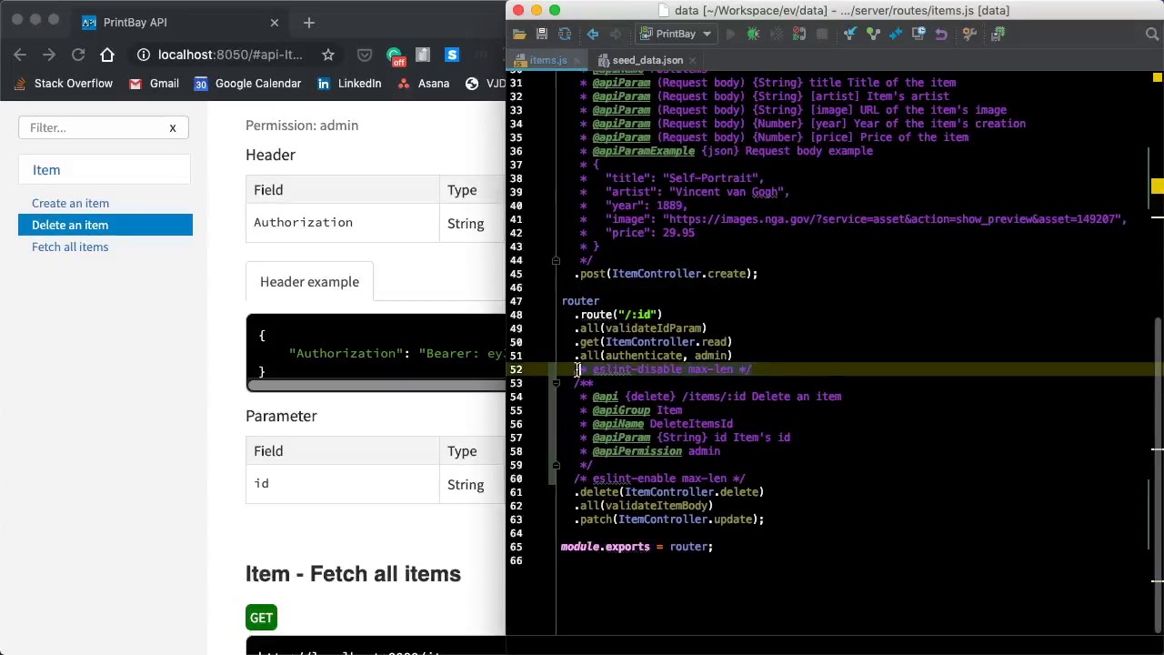Screen dimensions: 1164x655
Task: Click the VCS update project icon
Action: pyautogui.click(x=850, y=35)
